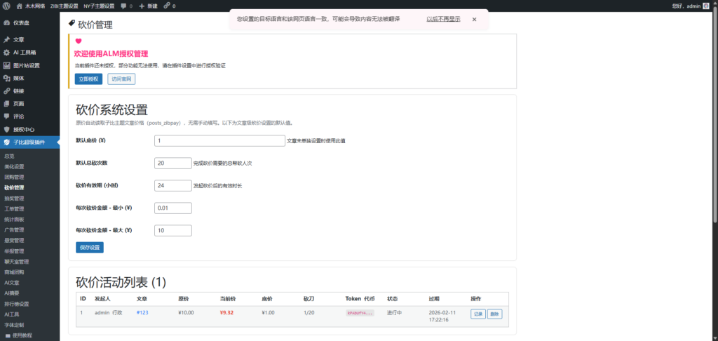The image size is (718, 341).
Task: Open article link #123
Action: [142, 312]
